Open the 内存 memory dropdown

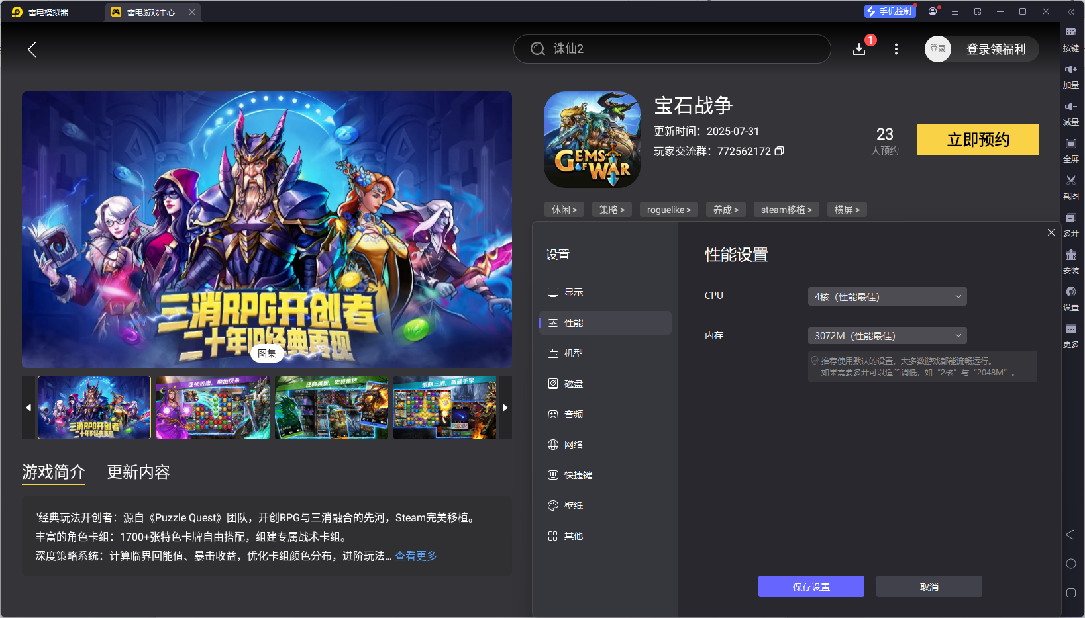[x=887, y=336]
